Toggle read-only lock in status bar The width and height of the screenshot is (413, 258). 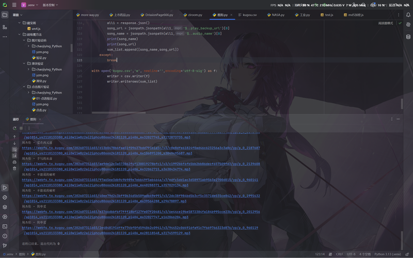tap(407, 254)
